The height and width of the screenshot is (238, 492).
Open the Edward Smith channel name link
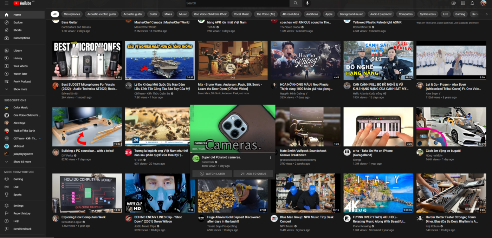(71, 93)
